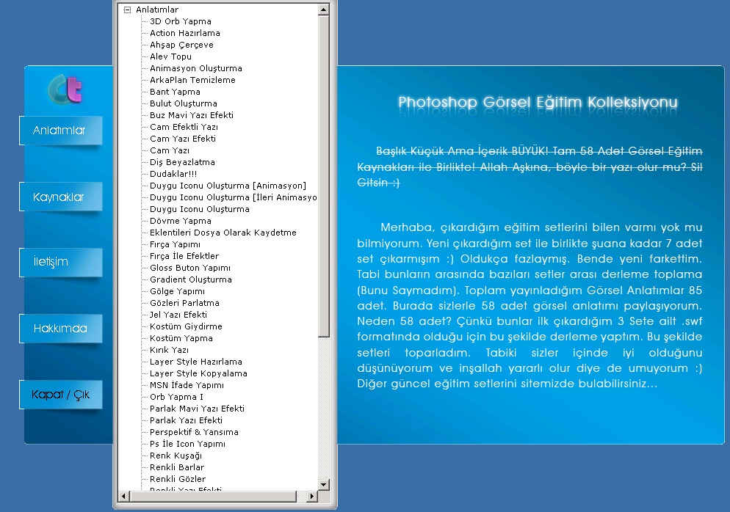This screenshot has width=730, height=512.
Task: Select the Anlatımlar root label in tree
Action: pos(157,10)
